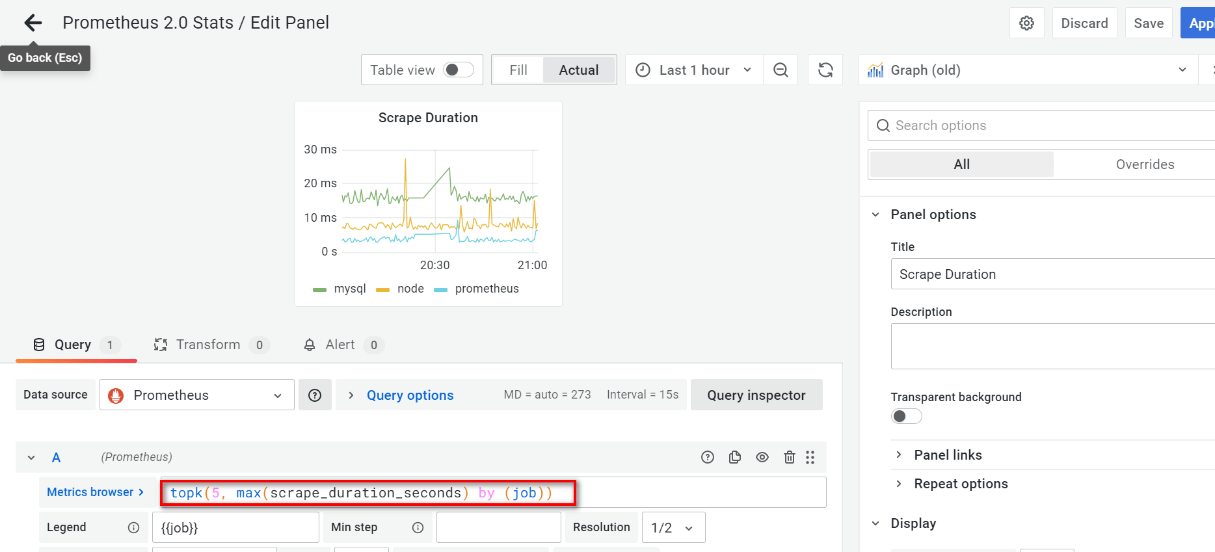Grab the query A drag handle
The height and width of the screenshot is (552, 1215).
pyautogui.click(x=810, y=457)
